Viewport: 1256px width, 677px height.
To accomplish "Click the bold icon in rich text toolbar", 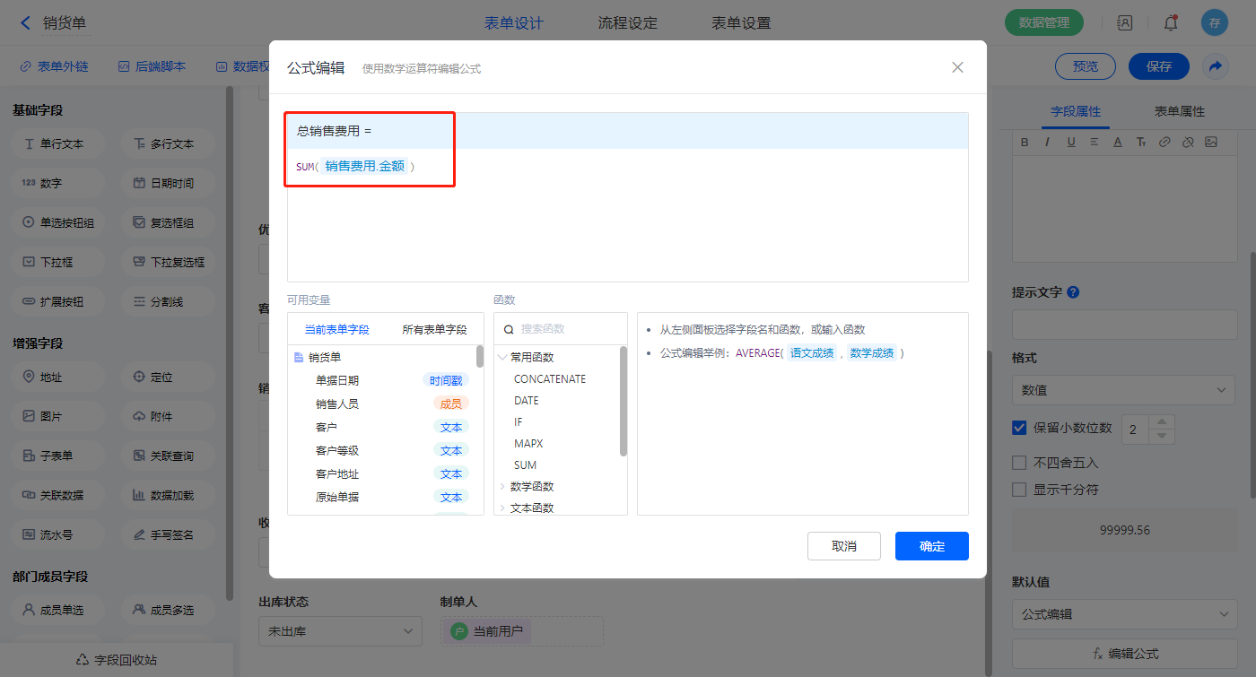I will pos(1025,142).
